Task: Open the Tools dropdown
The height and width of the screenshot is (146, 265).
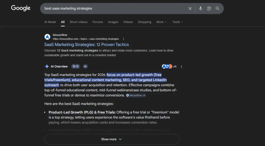Action: point(178,22)
